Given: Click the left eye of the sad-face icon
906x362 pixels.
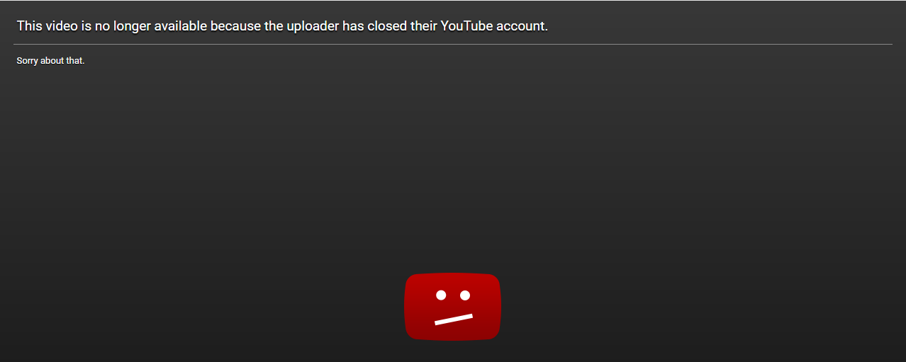Looking at the screenshot, I should coord(441,295).
